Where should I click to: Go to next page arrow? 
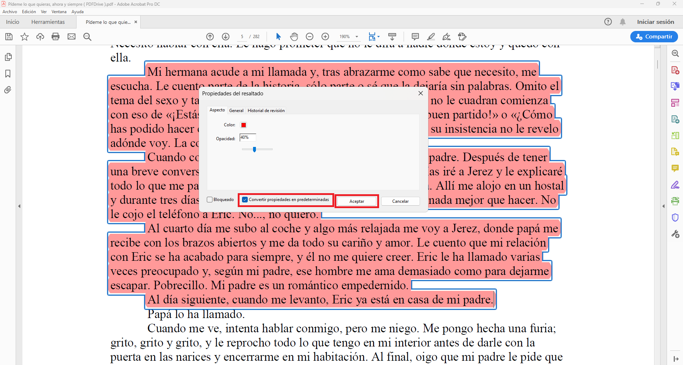[226, 37]
